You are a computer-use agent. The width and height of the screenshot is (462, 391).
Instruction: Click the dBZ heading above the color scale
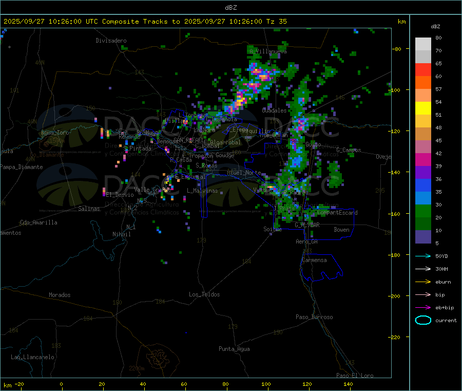(435, 27)
